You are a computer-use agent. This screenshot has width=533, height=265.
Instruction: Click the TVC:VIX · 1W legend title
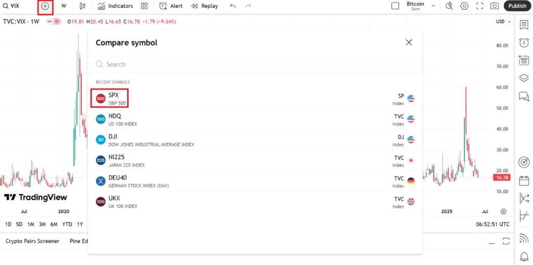(x=21, y=21)
